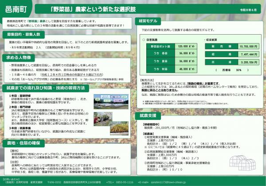Select the 所得 label cell
Image resolution: width=266 pixels, height=186 pixels.
(221, 62)
